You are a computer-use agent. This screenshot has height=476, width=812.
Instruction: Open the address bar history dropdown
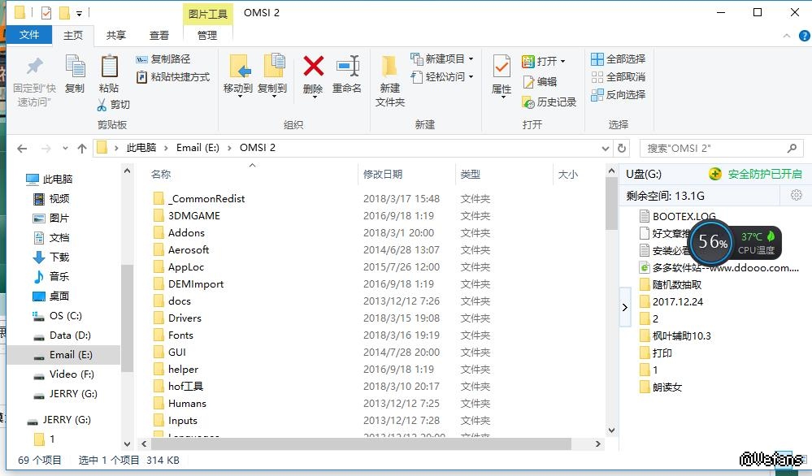tap(605, 149)
